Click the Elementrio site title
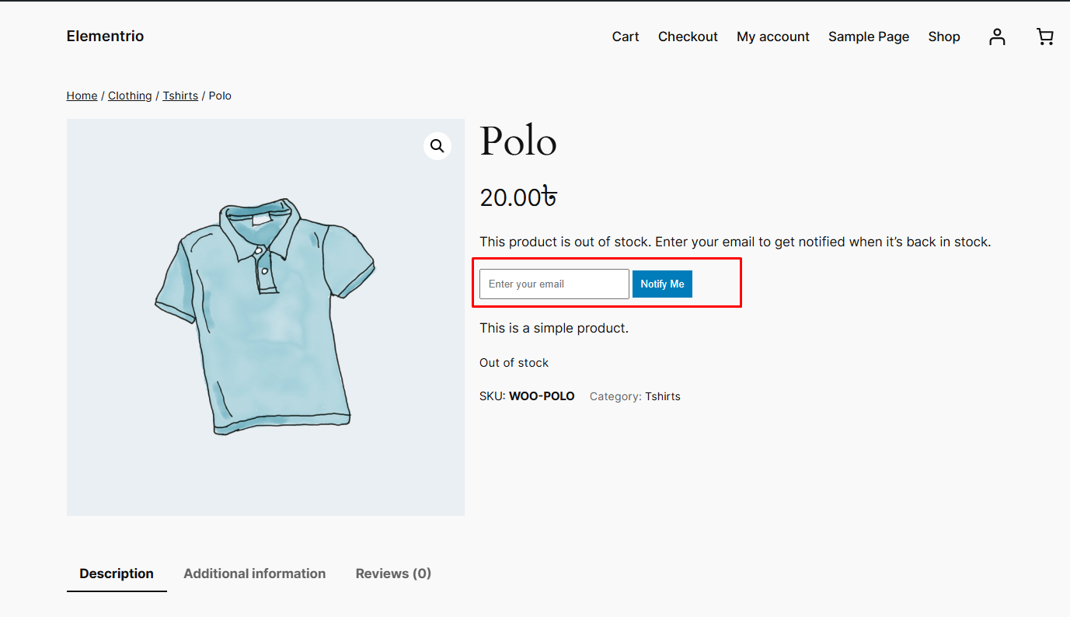Screen dimensions: 1070x617 click(x=105, y=37)
